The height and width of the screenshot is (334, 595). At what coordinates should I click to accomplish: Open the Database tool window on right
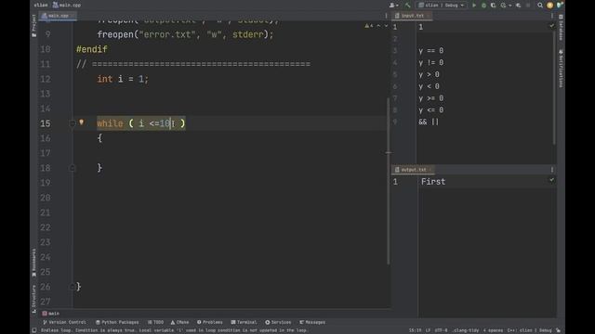[561, 28]
